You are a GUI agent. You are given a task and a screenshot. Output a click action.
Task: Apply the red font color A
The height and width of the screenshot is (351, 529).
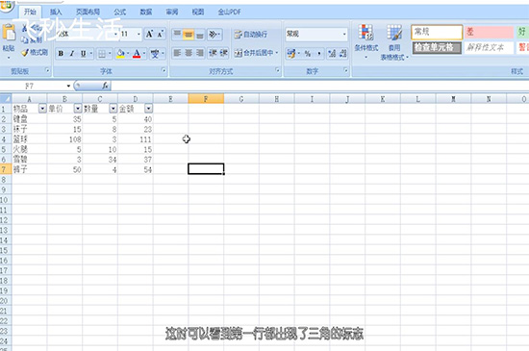click(137, 53)
